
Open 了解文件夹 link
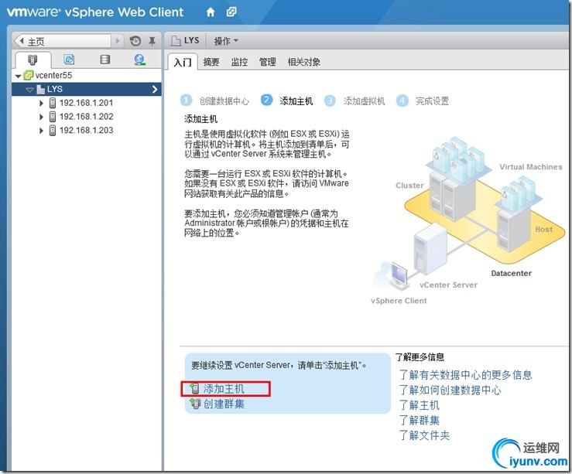point(424,435)
